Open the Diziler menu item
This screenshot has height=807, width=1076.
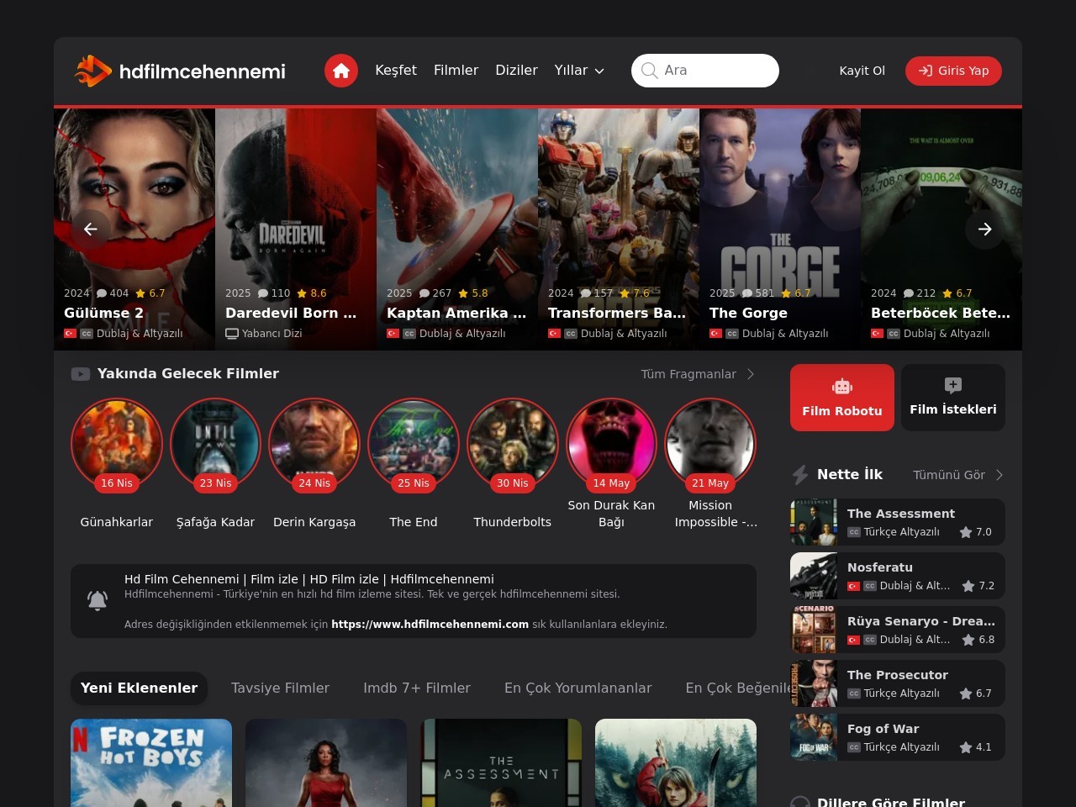516,71
